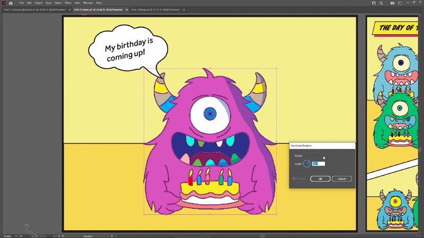424x238 pixels.
Task: Open the Window menu
Action: coord(87,3)
